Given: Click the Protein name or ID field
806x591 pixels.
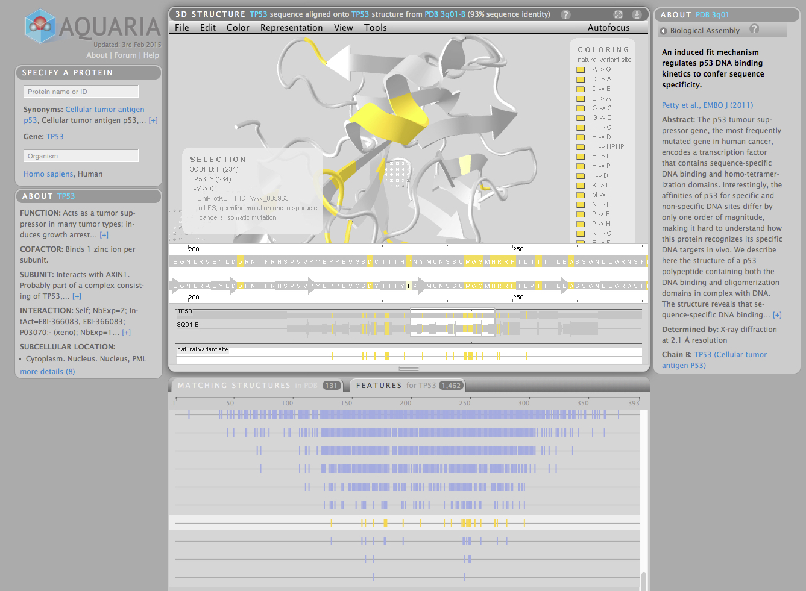Looking at the screenshot, I should pos(81,92).
